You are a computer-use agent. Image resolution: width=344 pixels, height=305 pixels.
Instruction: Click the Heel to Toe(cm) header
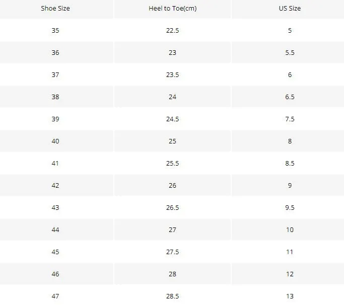[x=172, y=9]
